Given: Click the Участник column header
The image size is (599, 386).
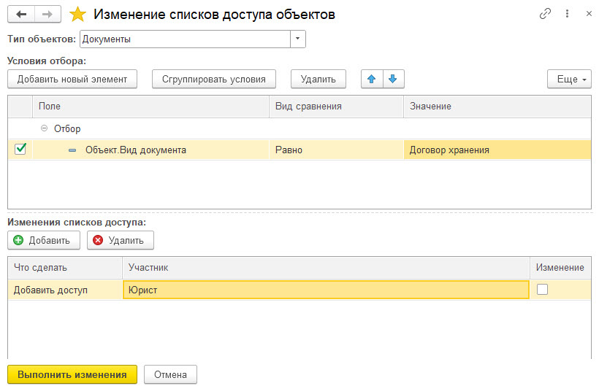Looking at the screenshot, I should pyautogui.click(x=326, y=268).
